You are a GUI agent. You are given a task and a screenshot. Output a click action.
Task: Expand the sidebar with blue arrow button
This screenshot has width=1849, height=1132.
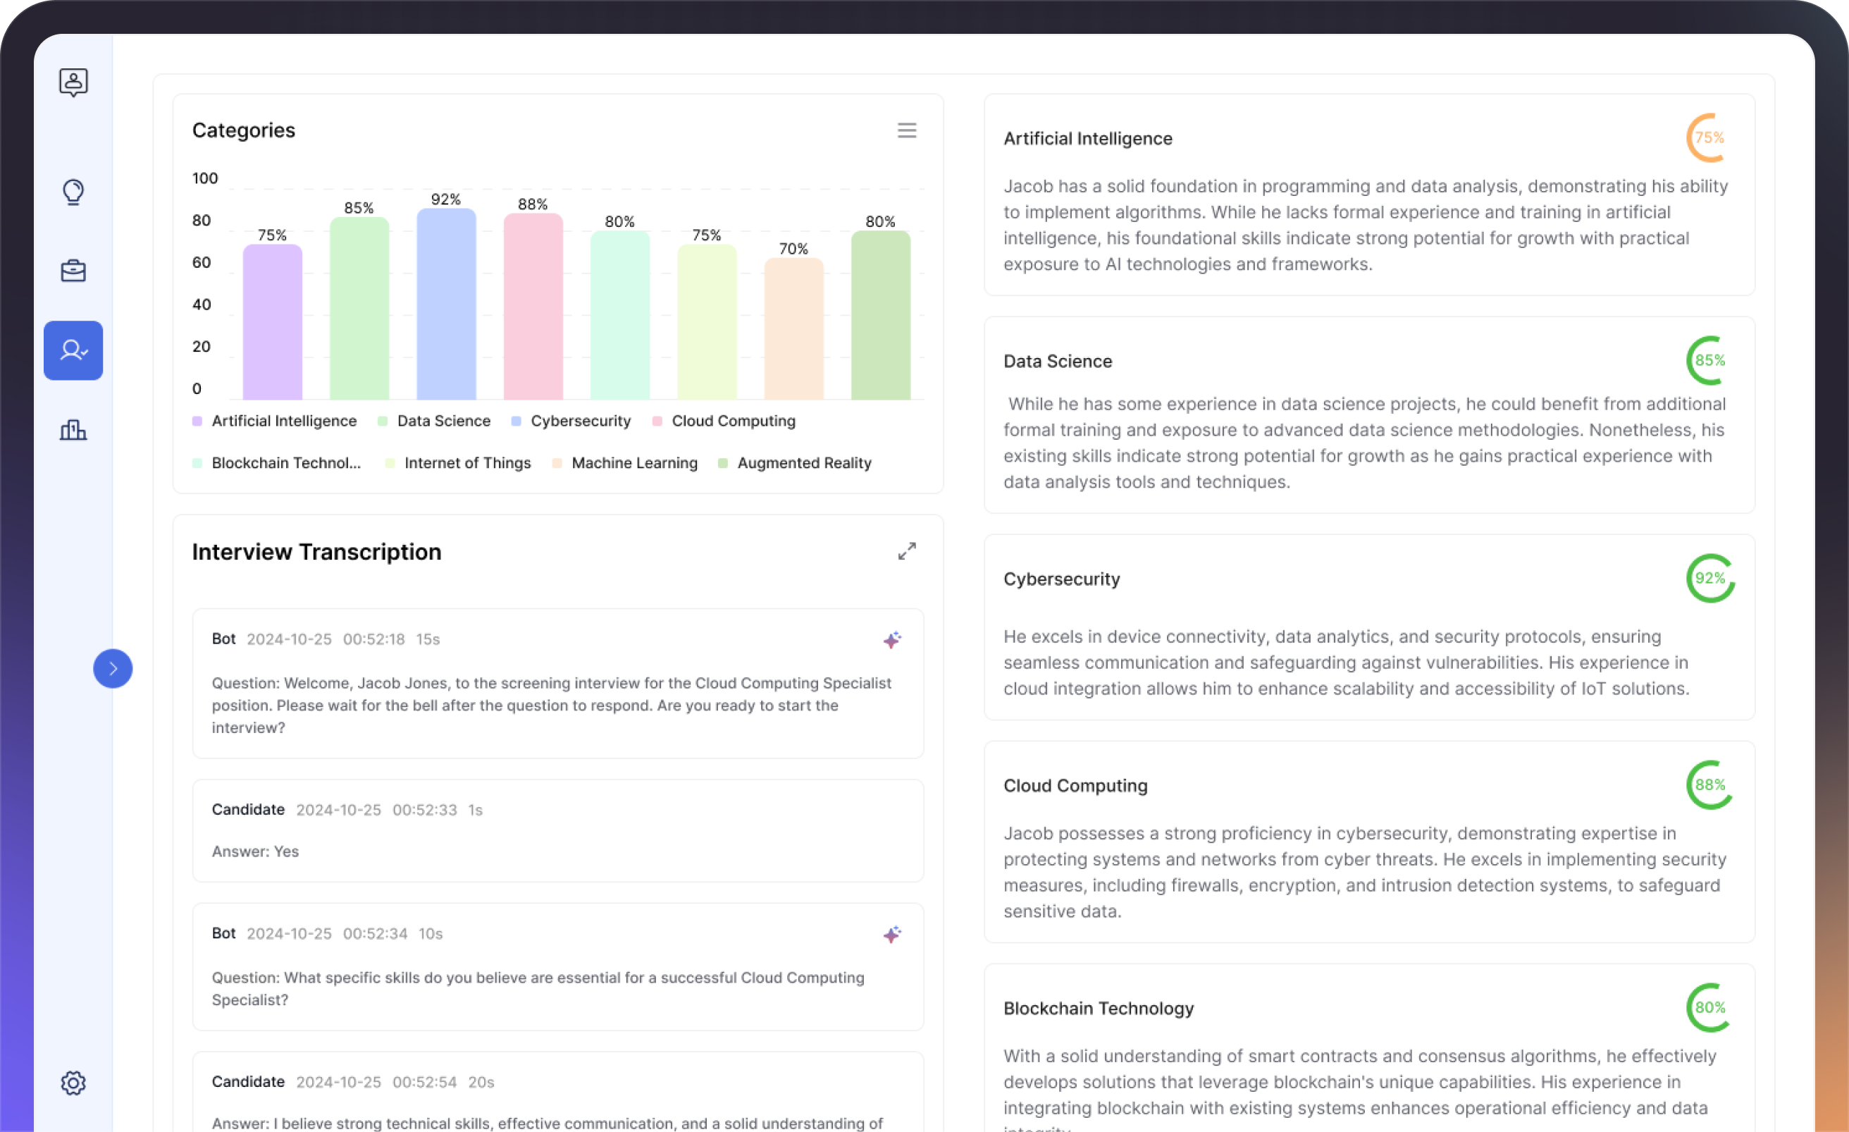(113, 668)
